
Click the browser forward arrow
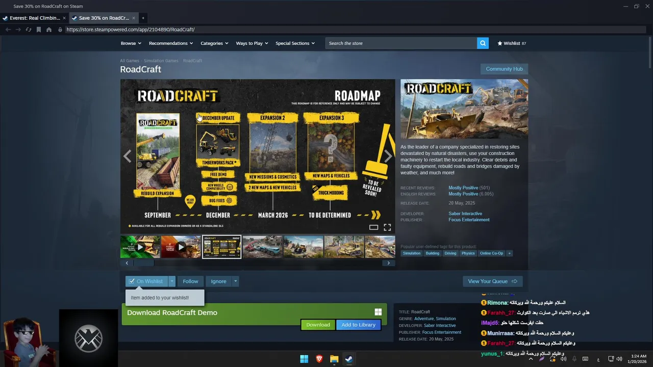click(x=18, y=30)
